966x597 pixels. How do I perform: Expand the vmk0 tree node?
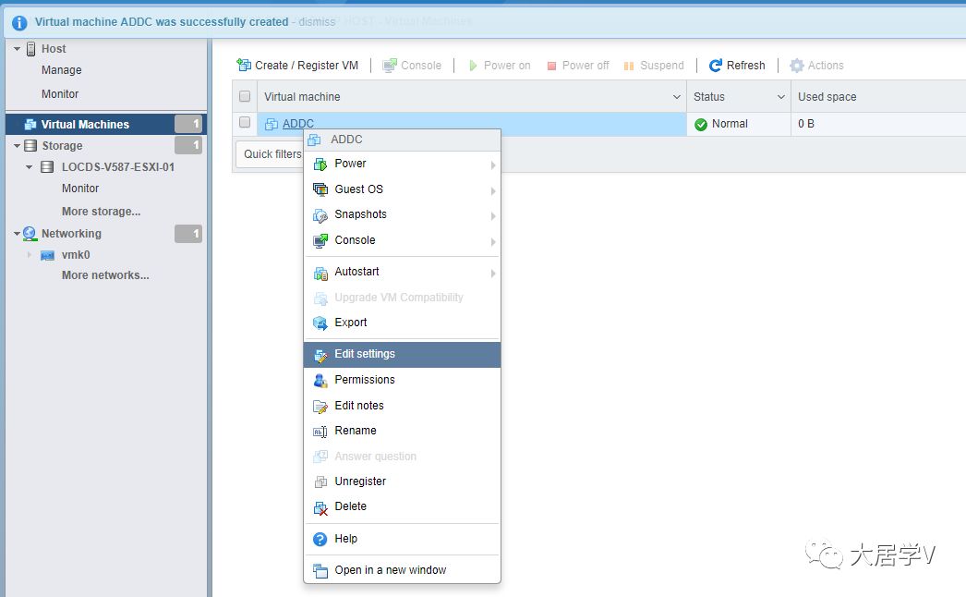pos(29,255)
